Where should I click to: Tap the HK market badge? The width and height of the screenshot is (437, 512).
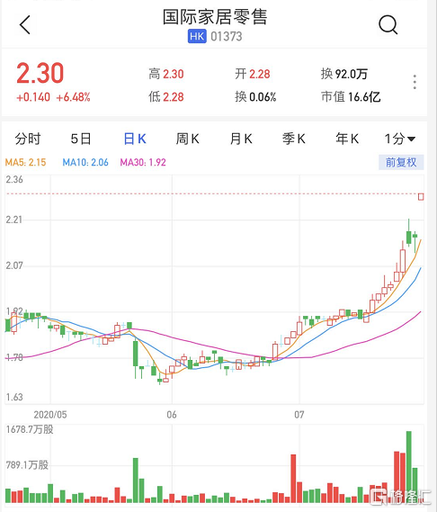point(197,36)
